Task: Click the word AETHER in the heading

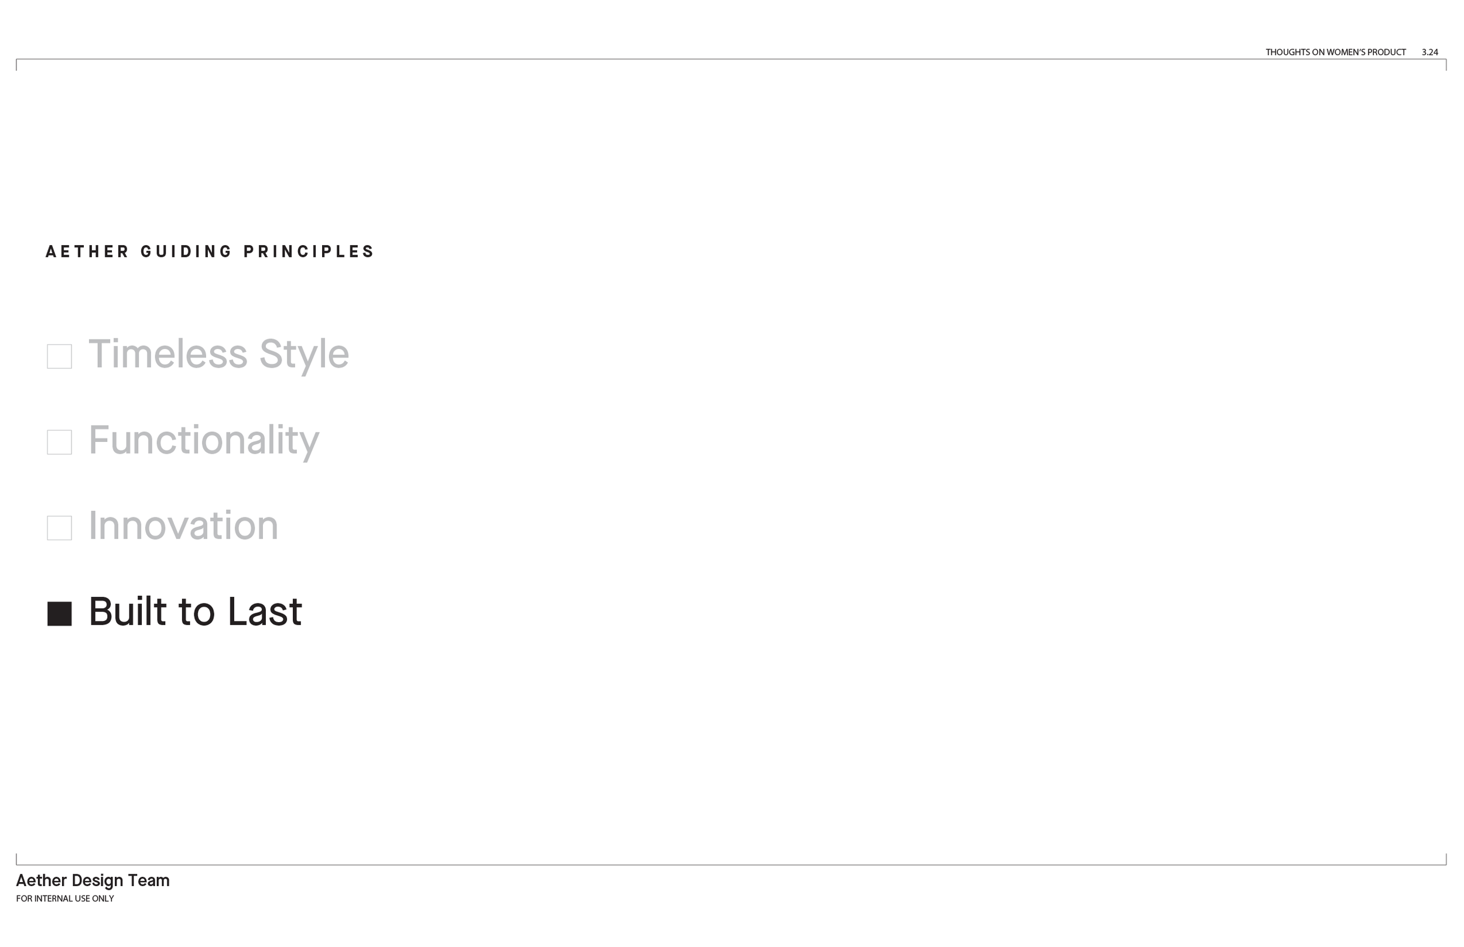Action: [87, 252]
